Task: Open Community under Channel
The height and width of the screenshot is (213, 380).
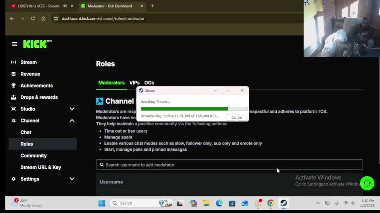Action: [34, 156]
